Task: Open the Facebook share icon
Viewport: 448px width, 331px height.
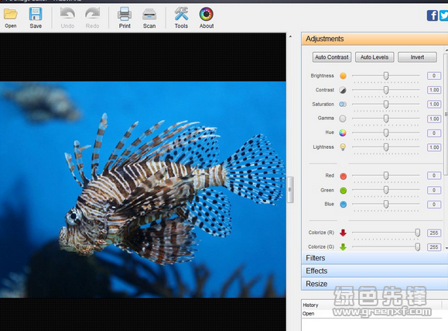Action: point(433,16)
